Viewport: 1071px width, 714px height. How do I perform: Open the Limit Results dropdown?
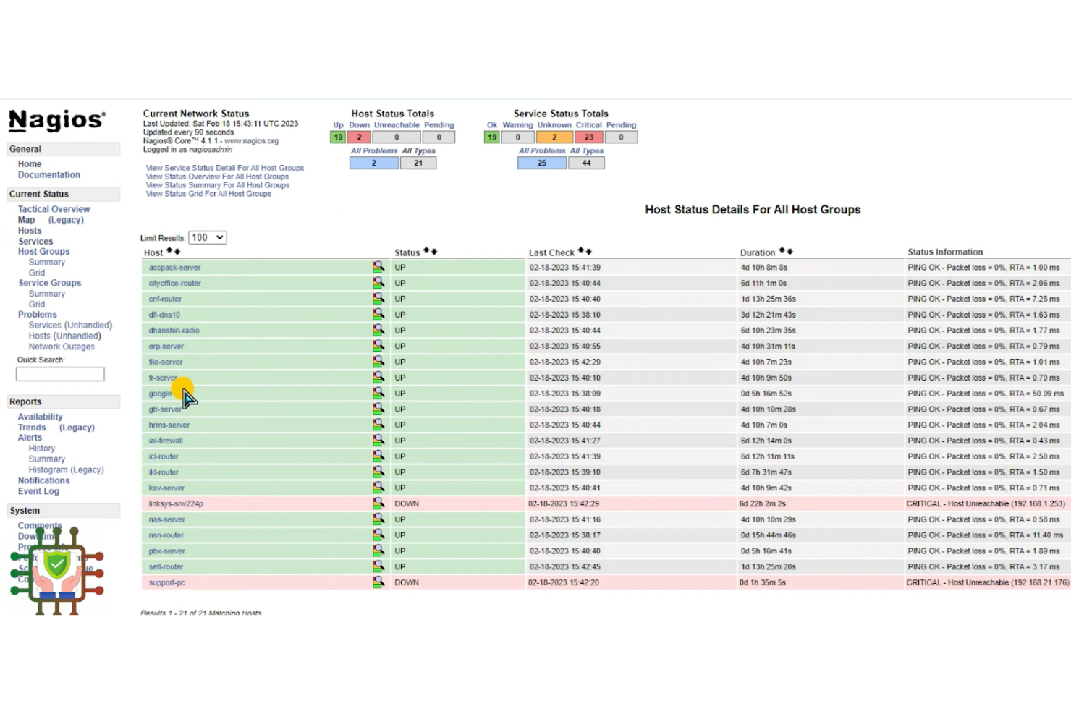[207, 237]
